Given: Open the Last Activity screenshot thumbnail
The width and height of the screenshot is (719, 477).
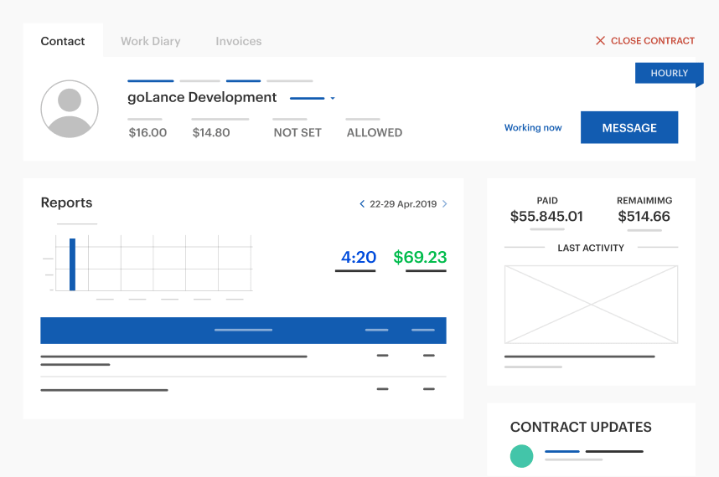Looking at the screenshot, I should 591,305.
